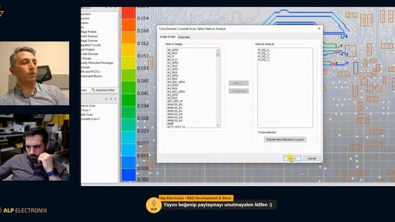Select net A5_ADC_GPIO
This screenshot has width=395, height=222.
pyautogui.click(x=176, y=92)
